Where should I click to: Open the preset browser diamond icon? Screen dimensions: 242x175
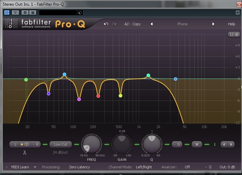pyautogui.click(x=80, y=13)
